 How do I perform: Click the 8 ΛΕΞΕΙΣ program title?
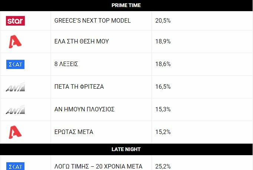click(66, 64)
